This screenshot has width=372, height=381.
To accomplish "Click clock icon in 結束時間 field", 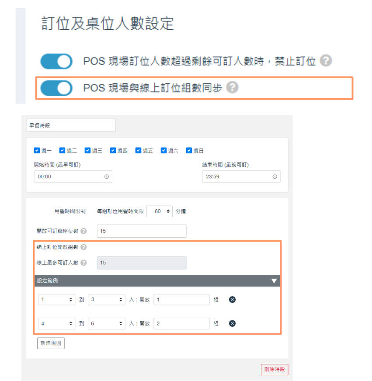I will pos(275,177).
